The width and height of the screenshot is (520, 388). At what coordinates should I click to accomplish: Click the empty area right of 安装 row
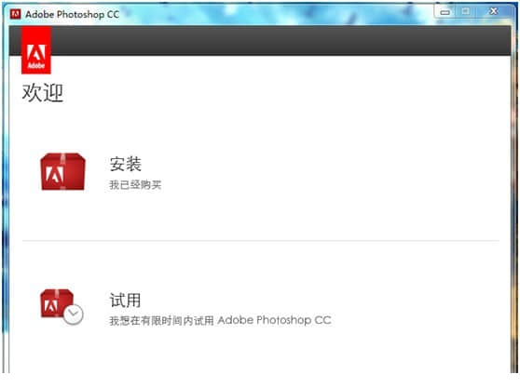tap(332, 172)
